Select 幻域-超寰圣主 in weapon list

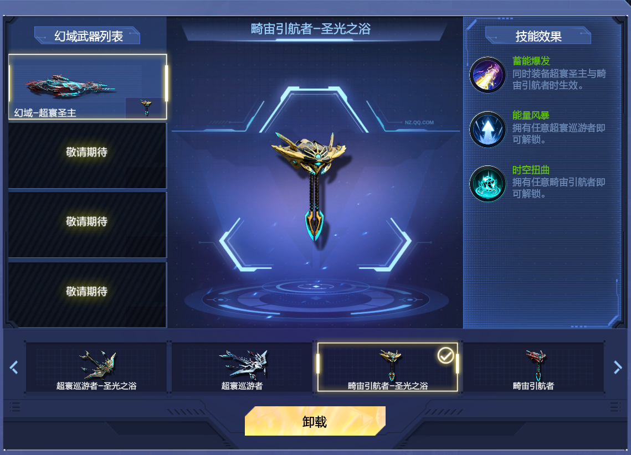tap(88, 87)
